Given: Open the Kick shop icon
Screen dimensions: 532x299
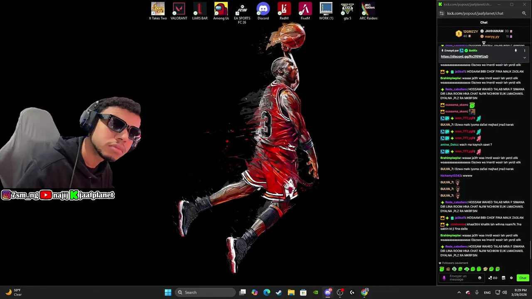Looking at the screenshot, I should 503,278.
